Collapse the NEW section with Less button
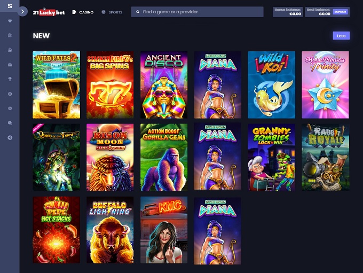 click(x=341, y=36)
